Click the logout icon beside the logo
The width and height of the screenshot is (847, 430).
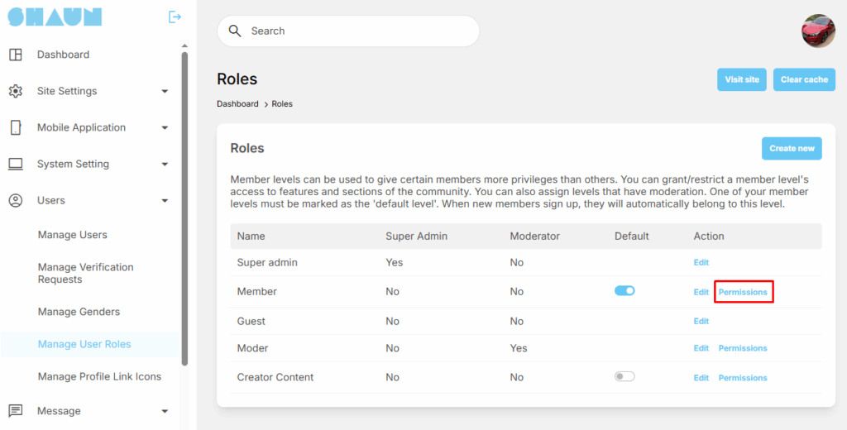click(x=175, y=17)
